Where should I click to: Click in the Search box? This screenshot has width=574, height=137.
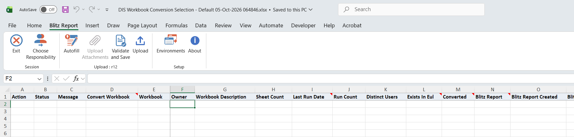pyautogui.click(x=411, y=10)
